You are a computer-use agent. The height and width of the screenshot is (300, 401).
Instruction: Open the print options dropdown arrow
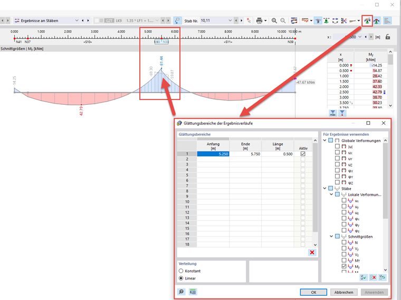265,21
